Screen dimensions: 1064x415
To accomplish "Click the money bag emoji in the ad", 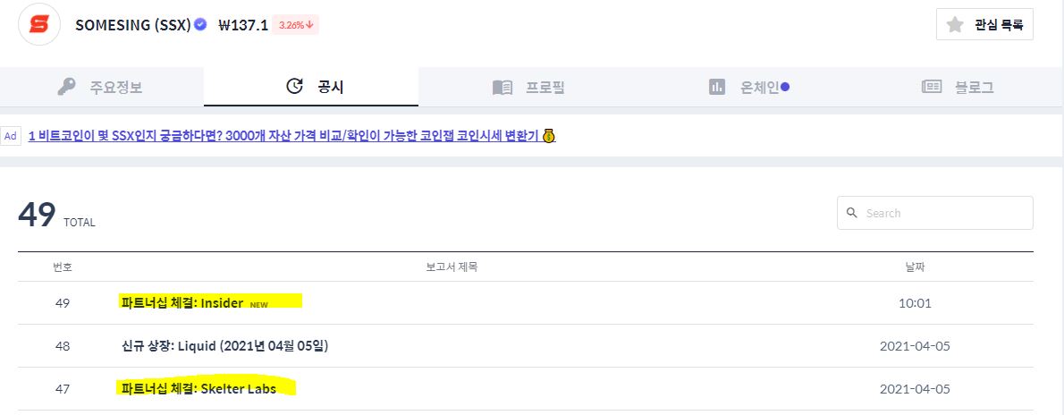I will point(549,136).
